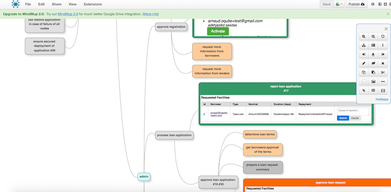Click the Amount:SGD50000 table cell
The image size is (391, 192).
[259, 114]
